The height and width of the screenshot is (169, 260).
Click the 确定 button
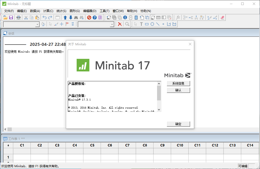pyautogui.click(x=178, y=124)
